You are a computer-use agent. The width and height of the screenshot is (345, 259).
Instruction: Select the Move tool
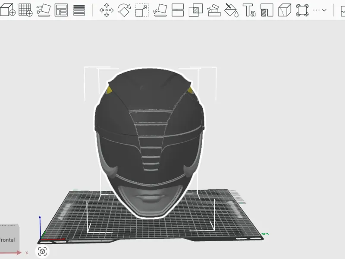pyautogui.click(x=107, y=10)
